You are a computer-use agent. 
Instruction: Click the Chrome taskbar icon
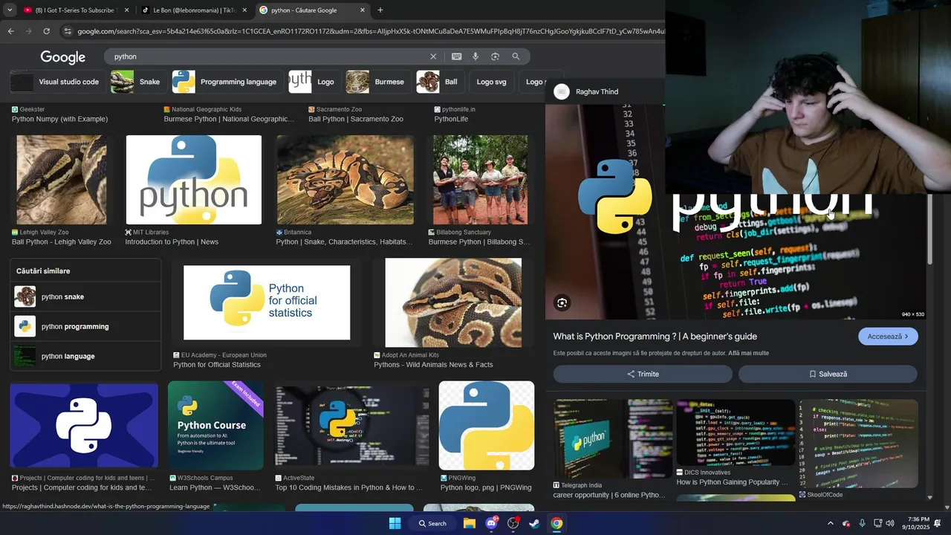[556, 523]
